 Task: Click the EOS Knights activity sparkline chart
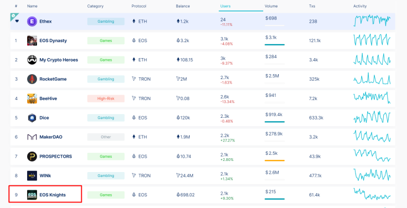click(372, 194)
